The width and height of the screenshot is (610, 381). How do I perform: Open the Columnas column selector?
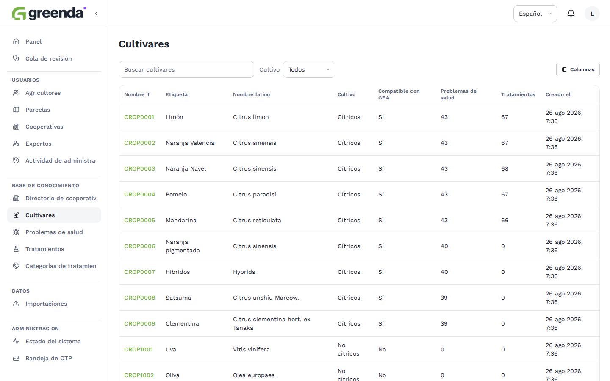tap(578, 69)
